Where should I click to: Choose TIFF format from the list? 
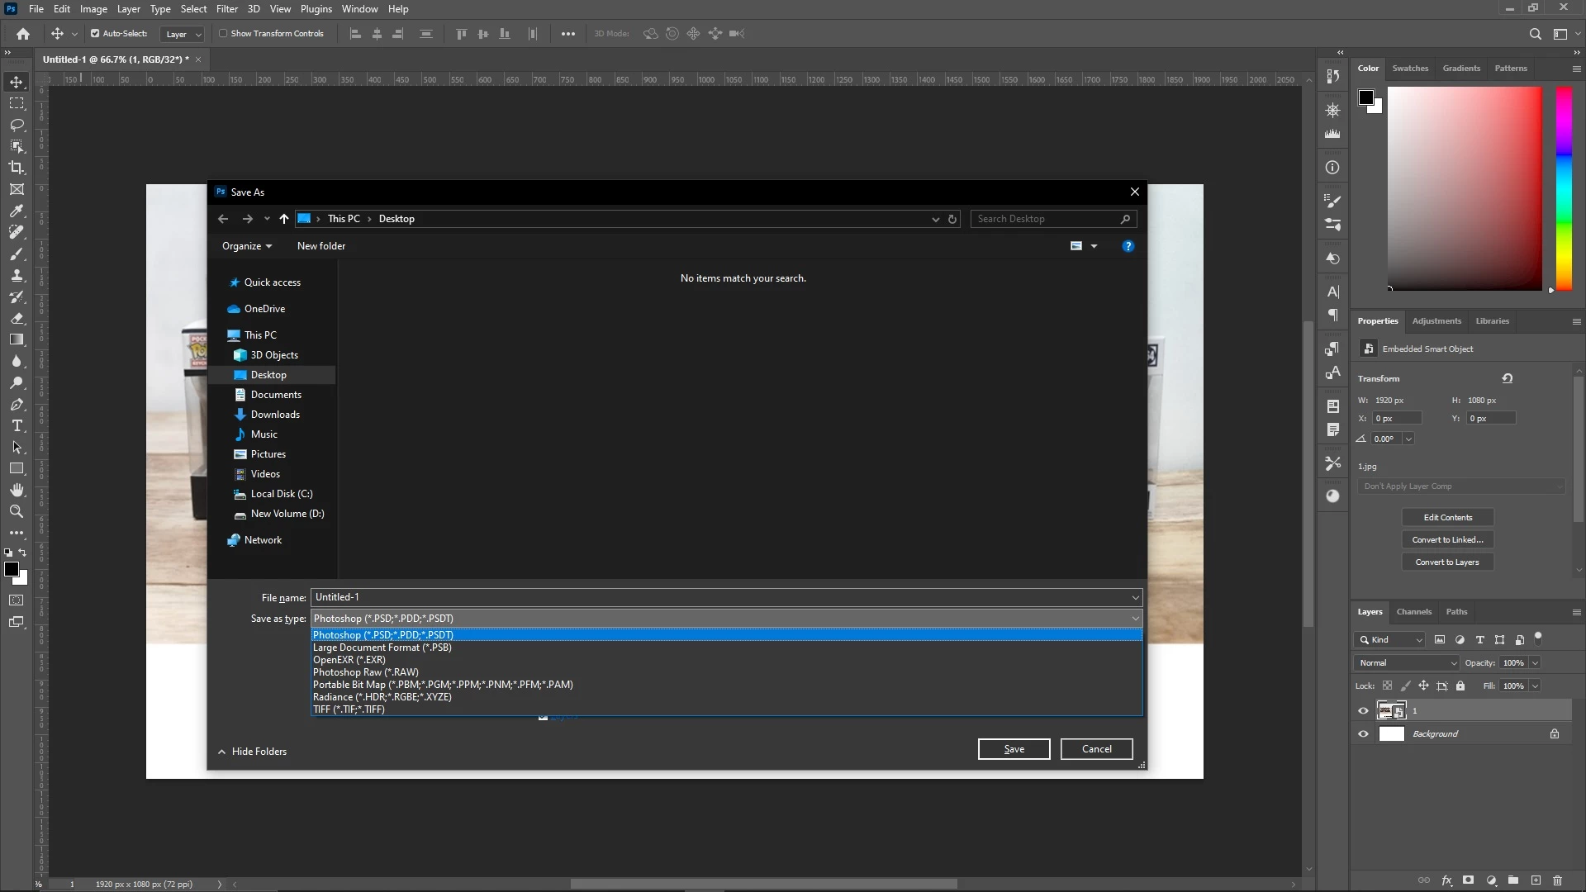(x=349, y=709)
